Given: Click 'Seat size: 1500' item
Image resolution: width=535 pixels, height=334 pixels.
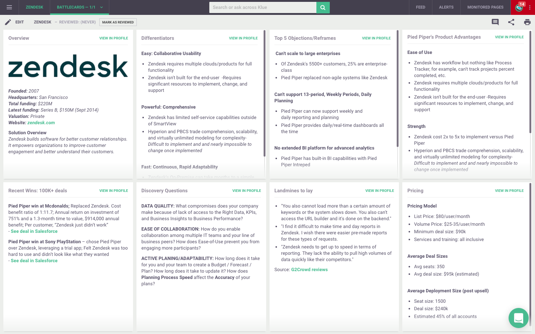Looking at the screenshot, I should pyautogui.click(x=430, y=301).
